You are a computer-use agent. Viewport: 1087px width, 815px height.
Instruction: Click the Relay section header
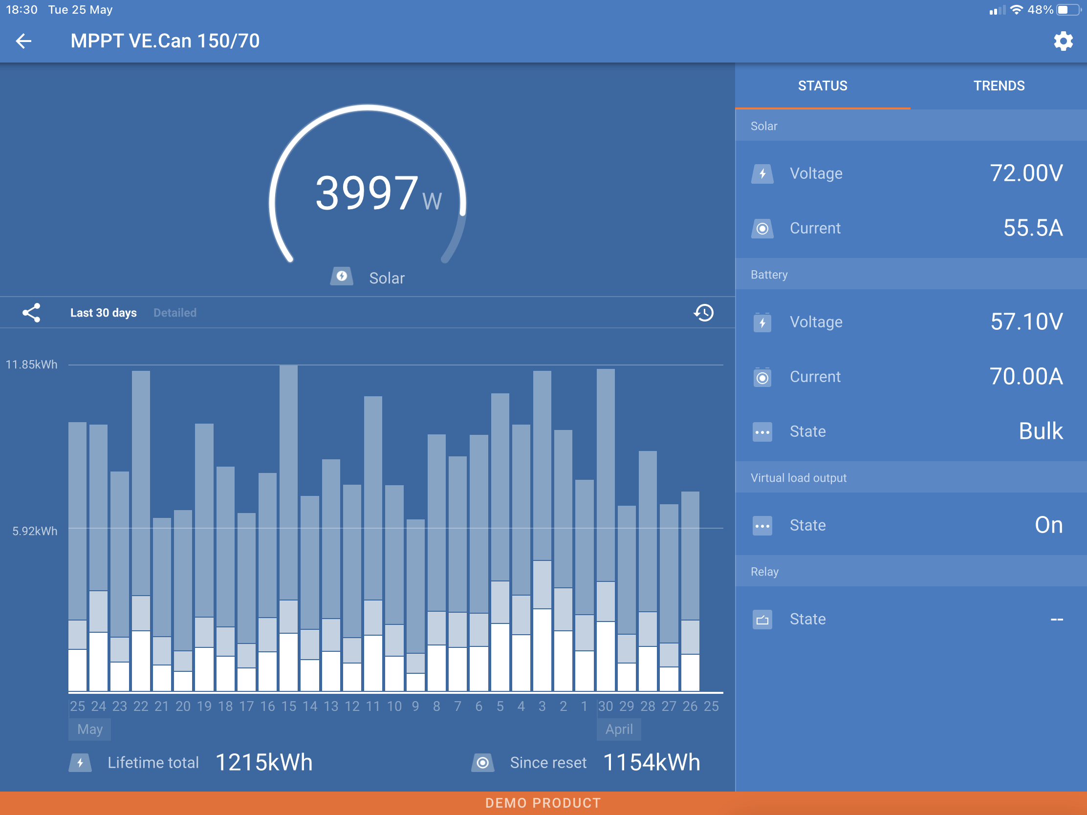tap(911, 572)
